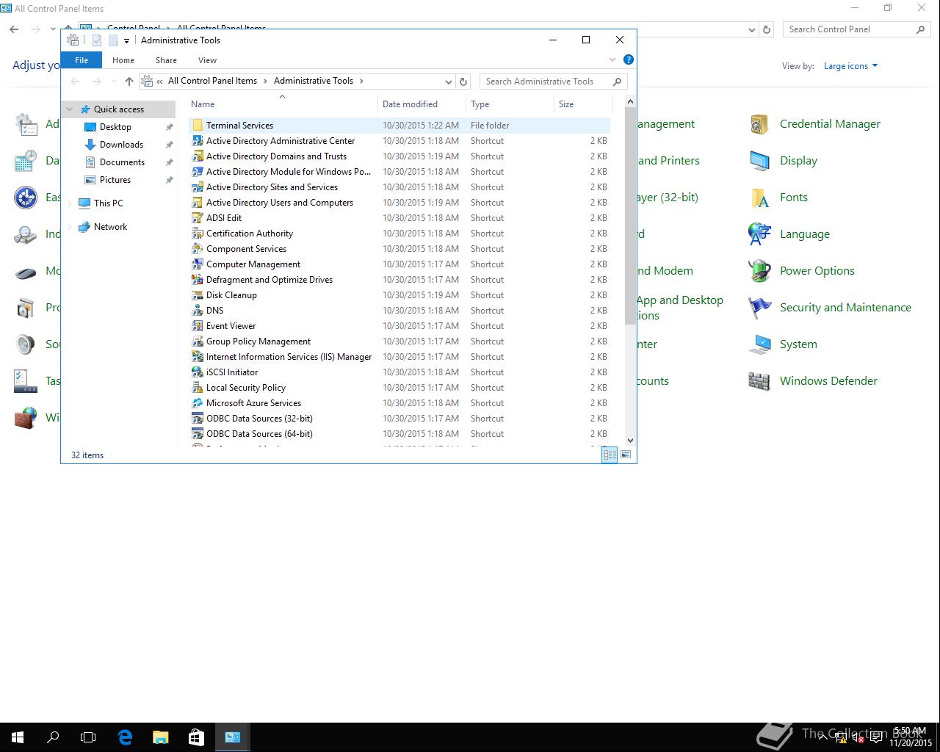Switch to the Home ribbon tab
The width and height of the screenshot is (940, 752).
123,60
